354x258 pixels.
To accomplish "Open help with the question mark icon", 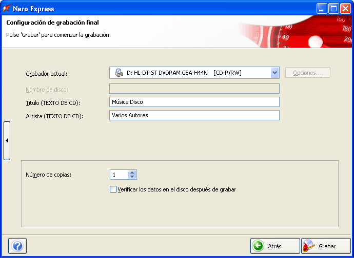I will click(17, 246).
